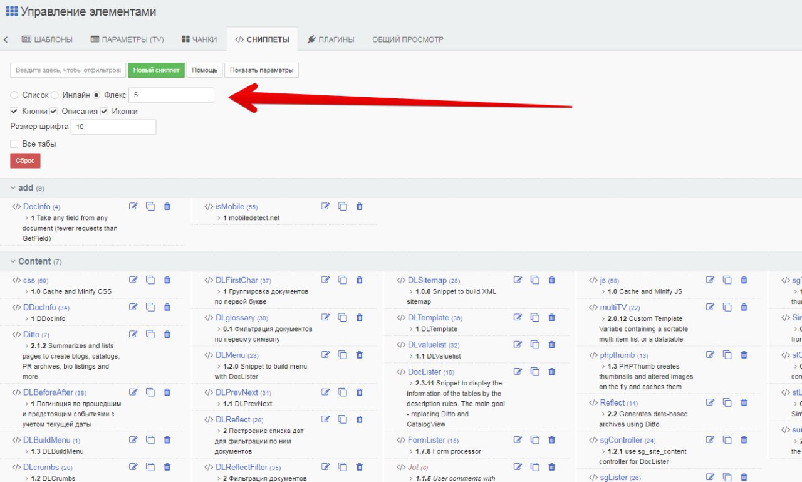802x482 pixels.
Task: Expand the isMobile description arrow
Action: (x=218, y=218)
